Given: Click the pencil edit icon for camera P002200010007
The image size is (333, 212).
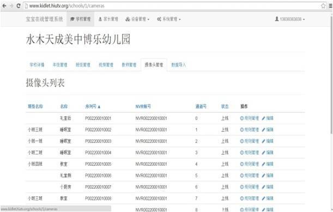Looking at the screenshot, I should (264, 187).
